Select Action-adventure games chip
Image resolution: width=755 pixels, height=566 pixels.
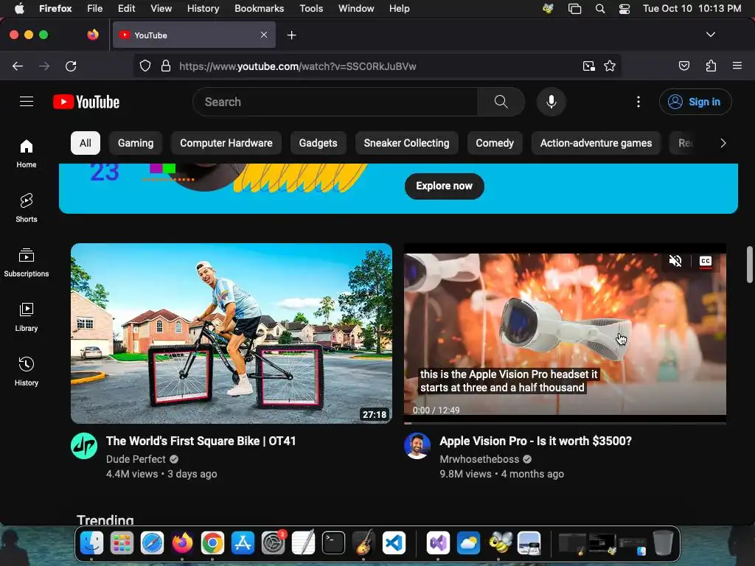pyautogui.click(x=596, y=143)
